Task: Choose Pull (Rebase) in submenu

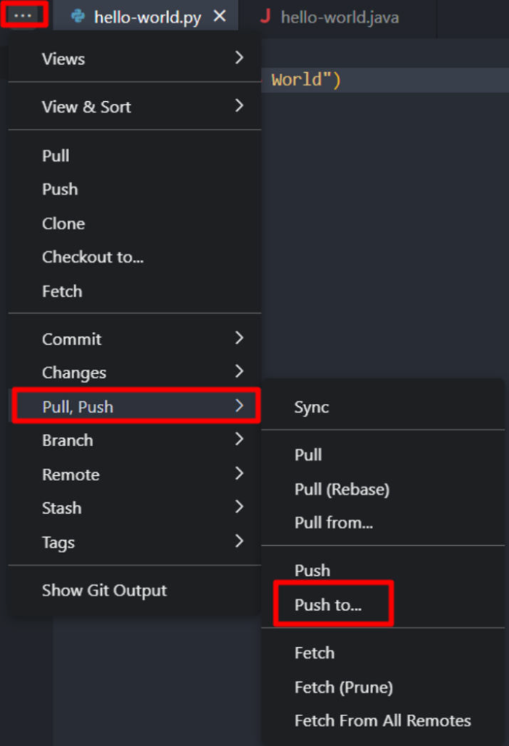Action: coord(342,489)
